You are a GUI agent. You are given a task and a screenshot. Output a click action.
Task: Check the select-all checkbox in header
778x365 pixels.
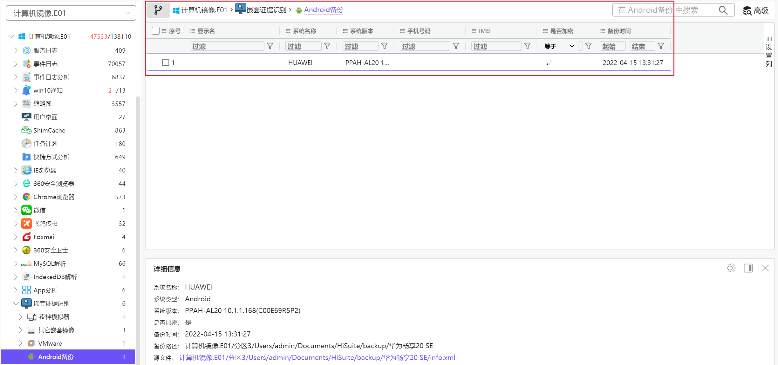tap(156, 31)
